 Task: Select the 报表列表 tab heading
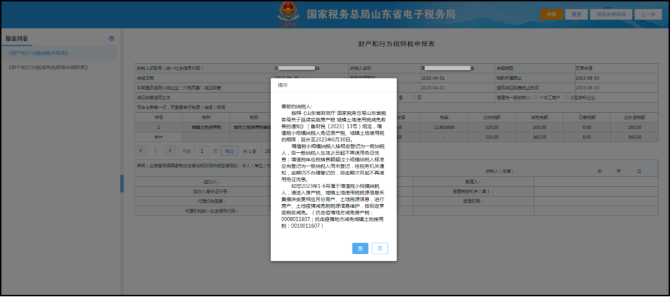[x=17, y=38]
